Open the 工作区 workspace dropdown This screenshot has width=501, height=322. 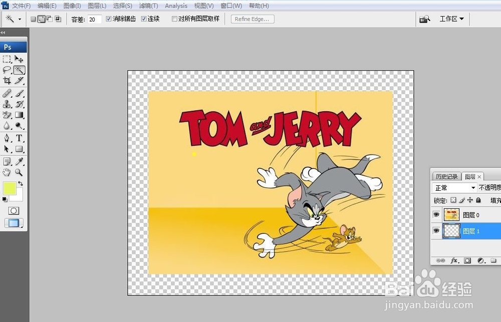pyautogui.click(x=451, y=19)
